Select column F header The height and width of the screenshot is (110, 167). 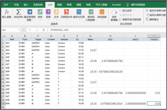77,36
